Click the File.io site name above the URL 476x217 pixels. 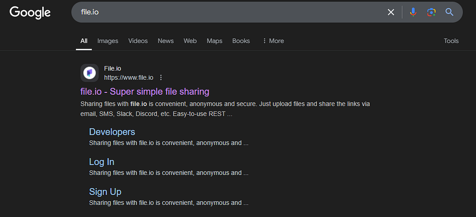pyautogui.click(x=112, y=69)
